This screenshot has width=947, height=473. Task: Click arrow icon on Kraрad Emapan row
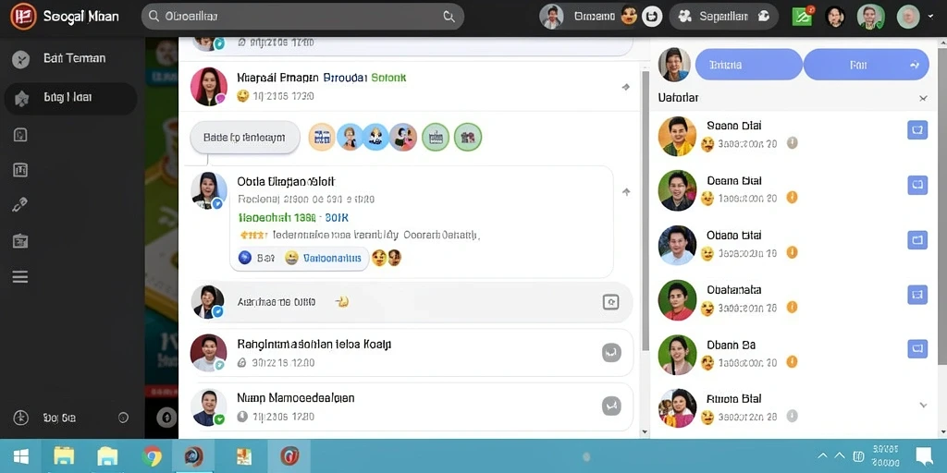pyautogui.click(x=626, y=87)
